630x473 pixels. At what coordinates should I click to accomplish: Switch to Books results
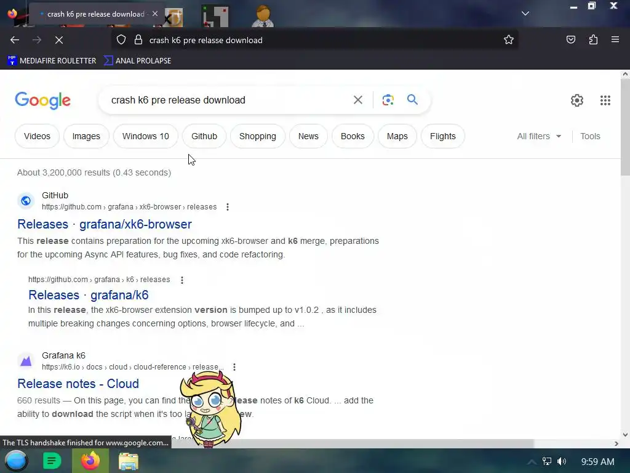(x=353, y=136)
